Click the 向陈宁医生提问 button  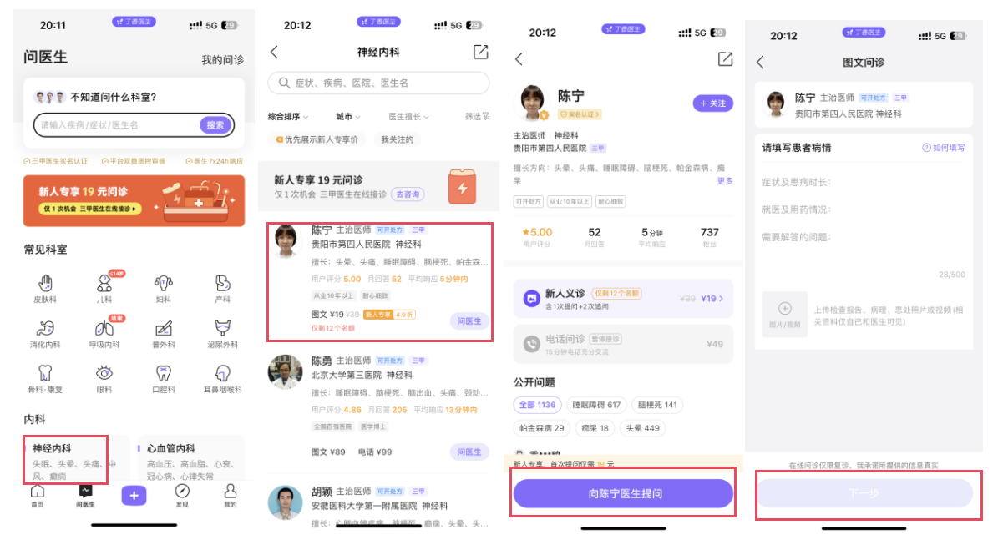pyautogui.click(x=623, y=493)
